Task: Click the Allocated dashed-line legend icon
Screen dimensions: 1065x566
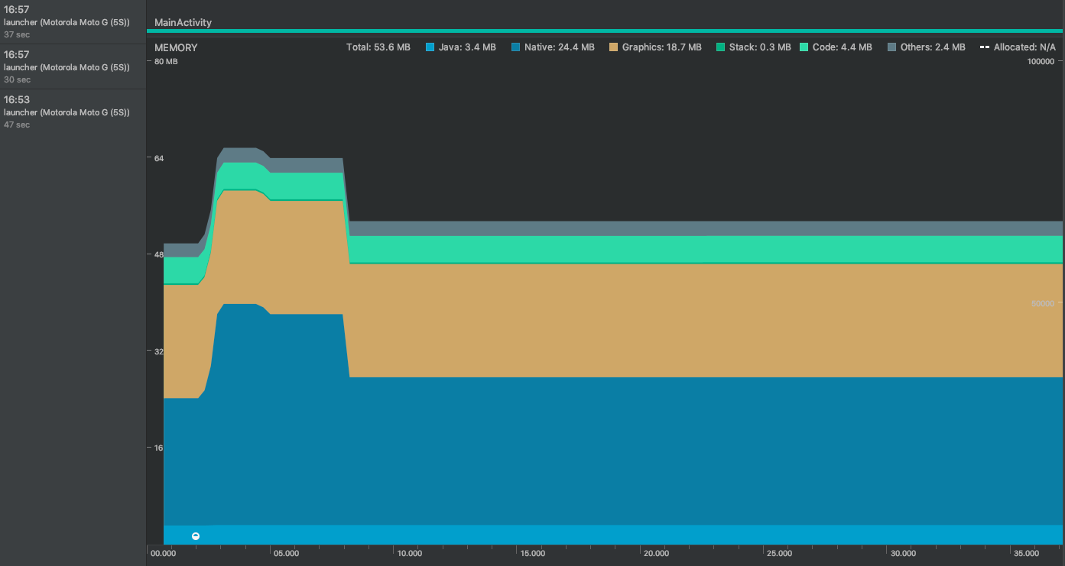Action: 983,47
